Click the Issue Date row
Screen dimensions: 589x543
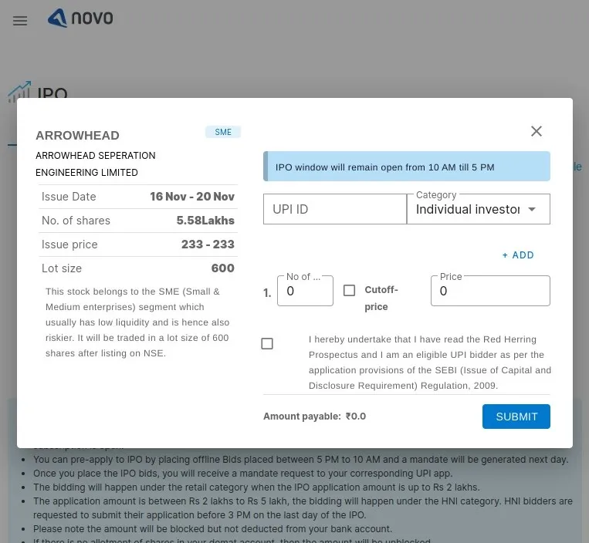tap(138, 197)
